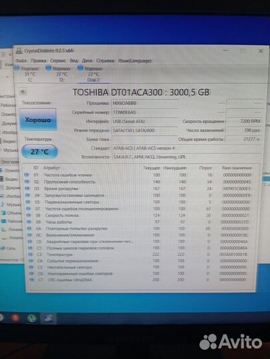Select the Часы работы attribute name

click(59, 222)
